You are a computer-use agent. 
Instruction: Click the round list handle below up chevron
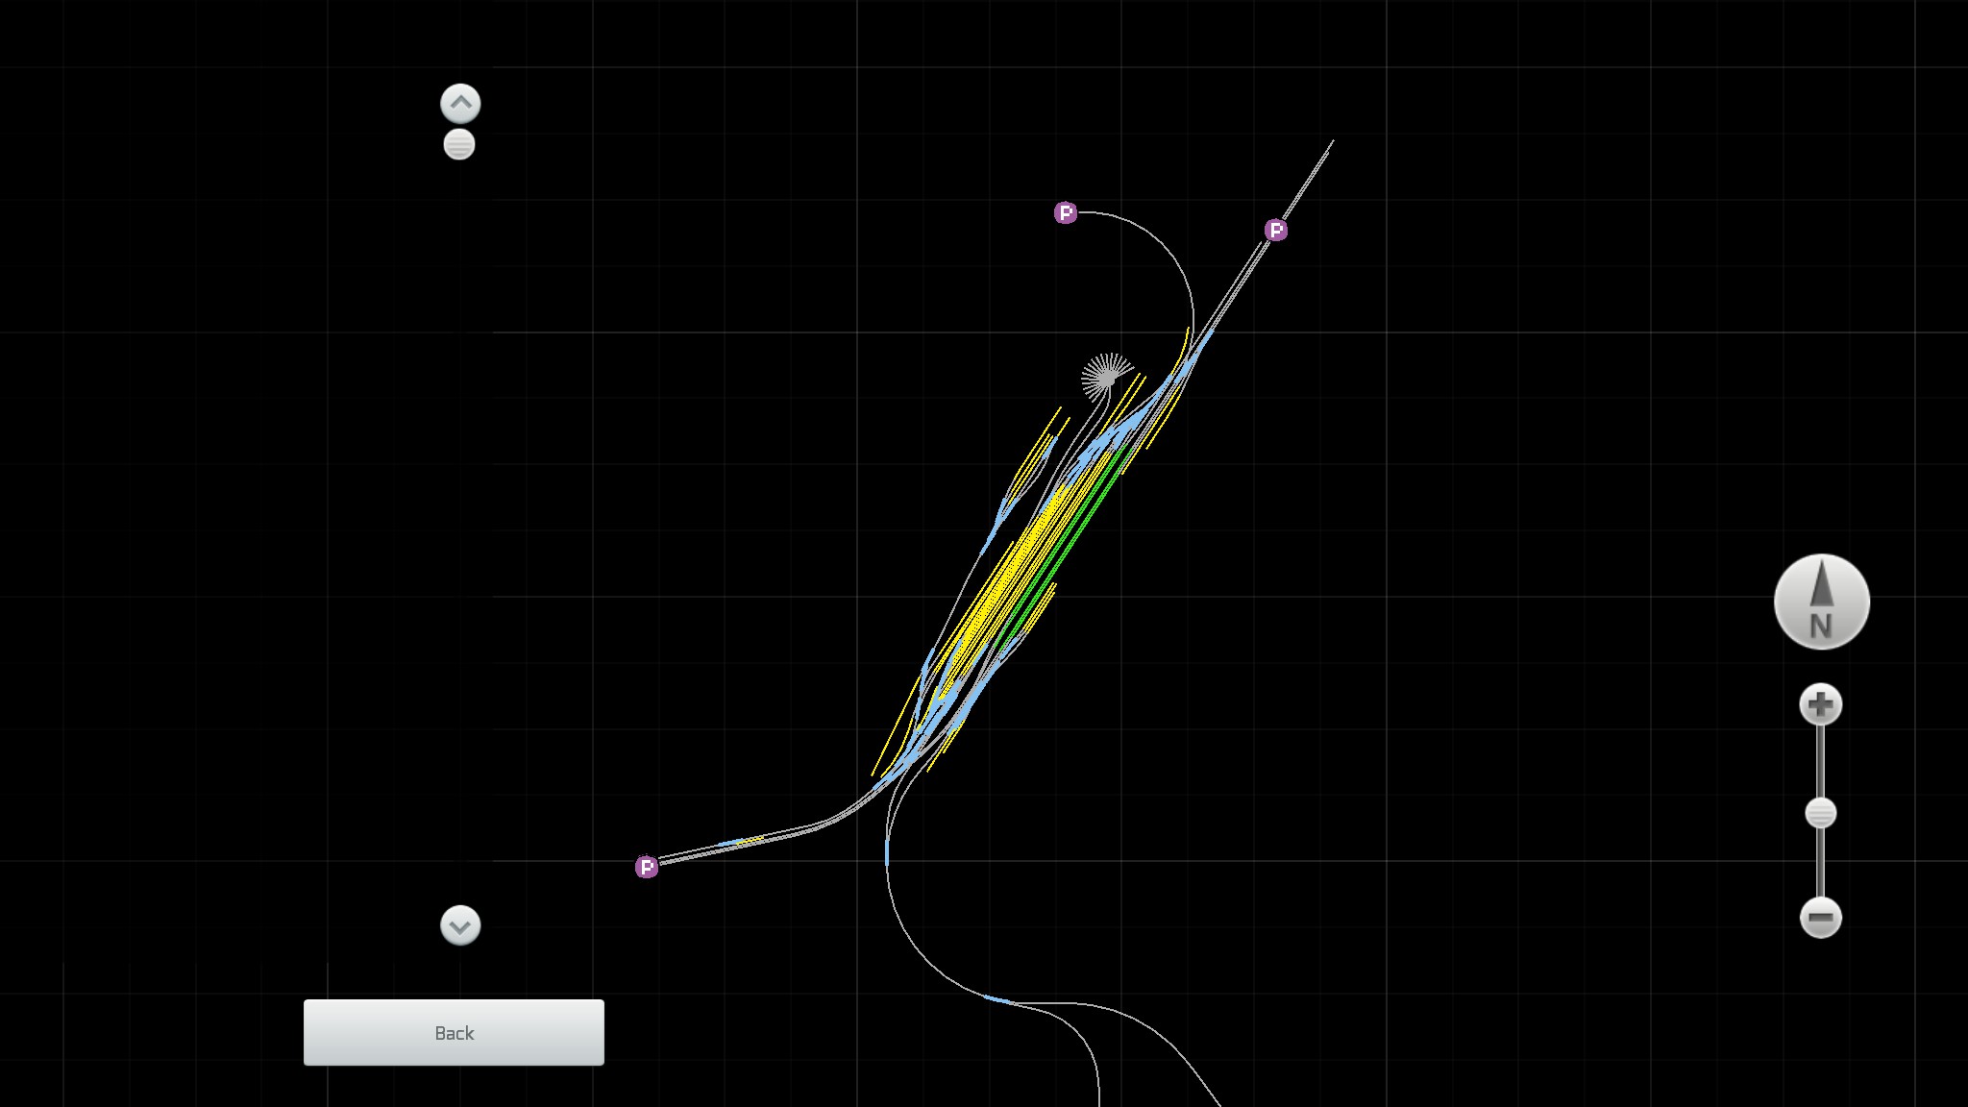pos(459,144)
